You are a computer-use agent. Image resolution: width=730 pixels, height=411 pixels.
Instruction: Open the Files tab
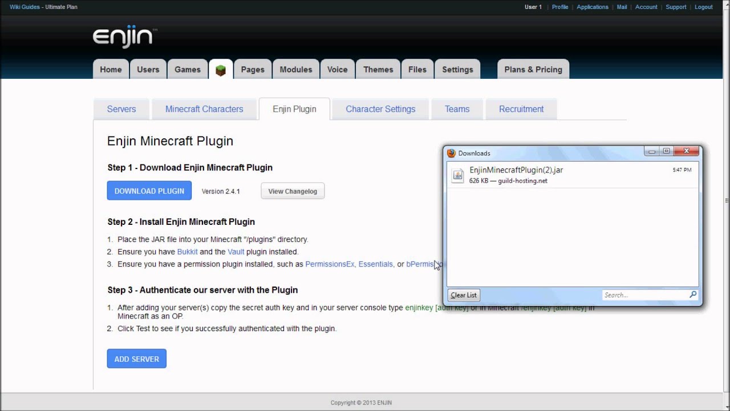pyautogui.click(x=417, y=70)
